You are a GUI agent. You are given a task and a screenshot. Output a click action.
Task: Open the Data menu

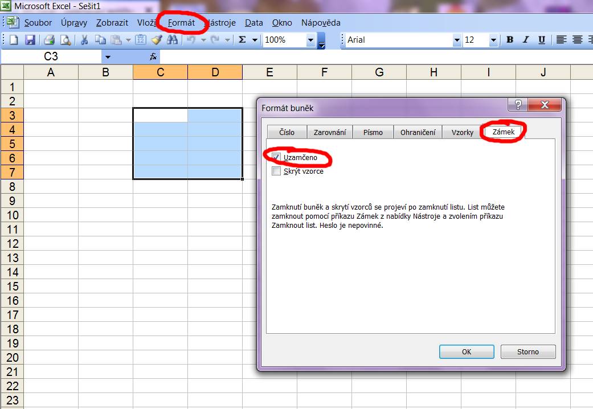tap(253, 23)
